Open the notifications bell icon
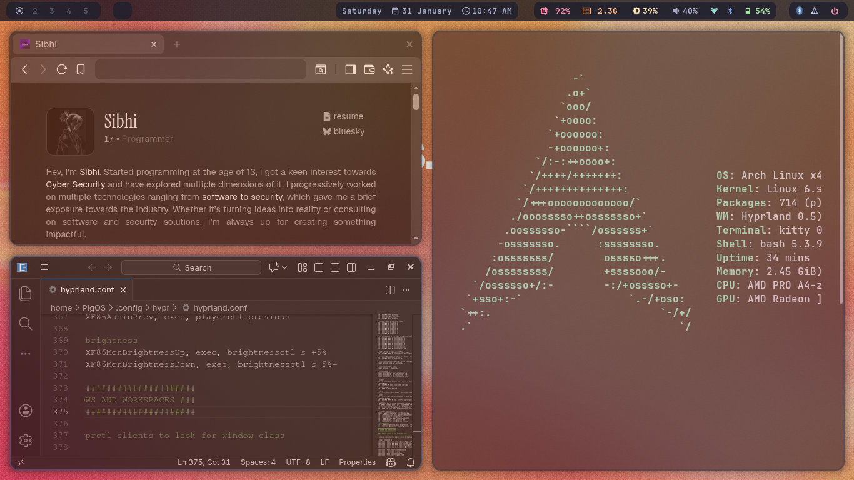 (411, 462)
